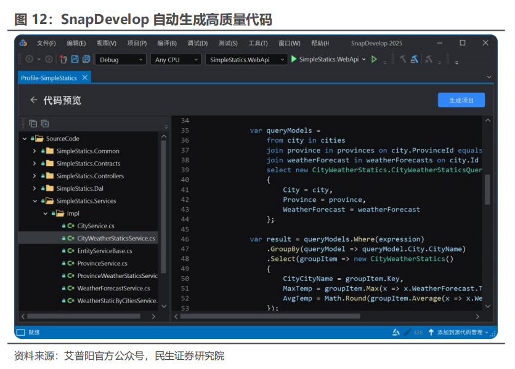Click the folder icon of SimpleStatics.Dal
The height and width of the screenshot is (369, 515).
pos(50,188)
